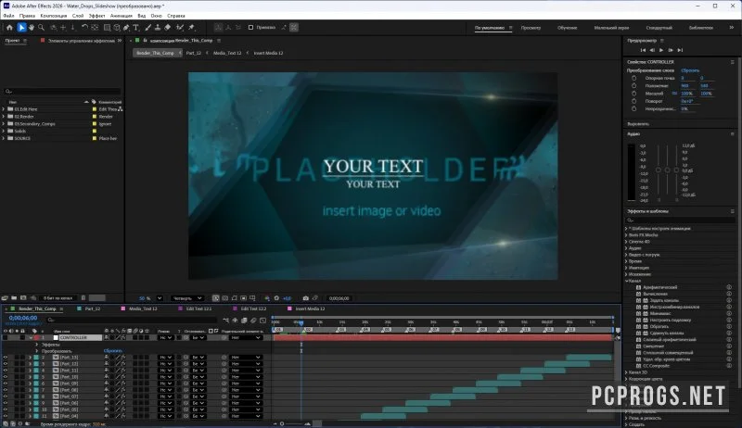This screenshot has width=742, height=428.
Task: Hide the Part_04 layer eye toggle
Action: (x=6, y=416)
